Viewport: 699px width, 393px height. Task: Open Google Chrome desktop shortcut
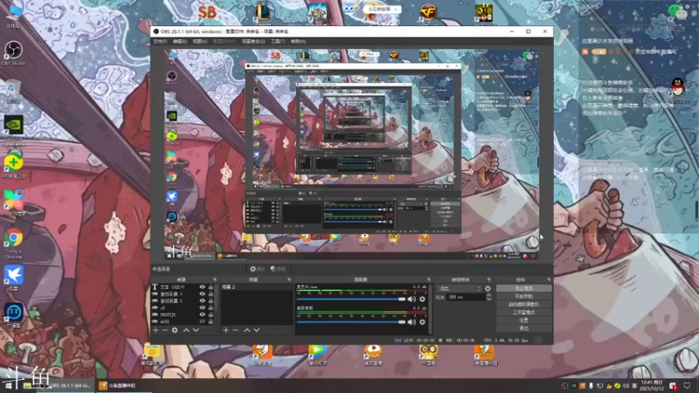tap(13, 243)
